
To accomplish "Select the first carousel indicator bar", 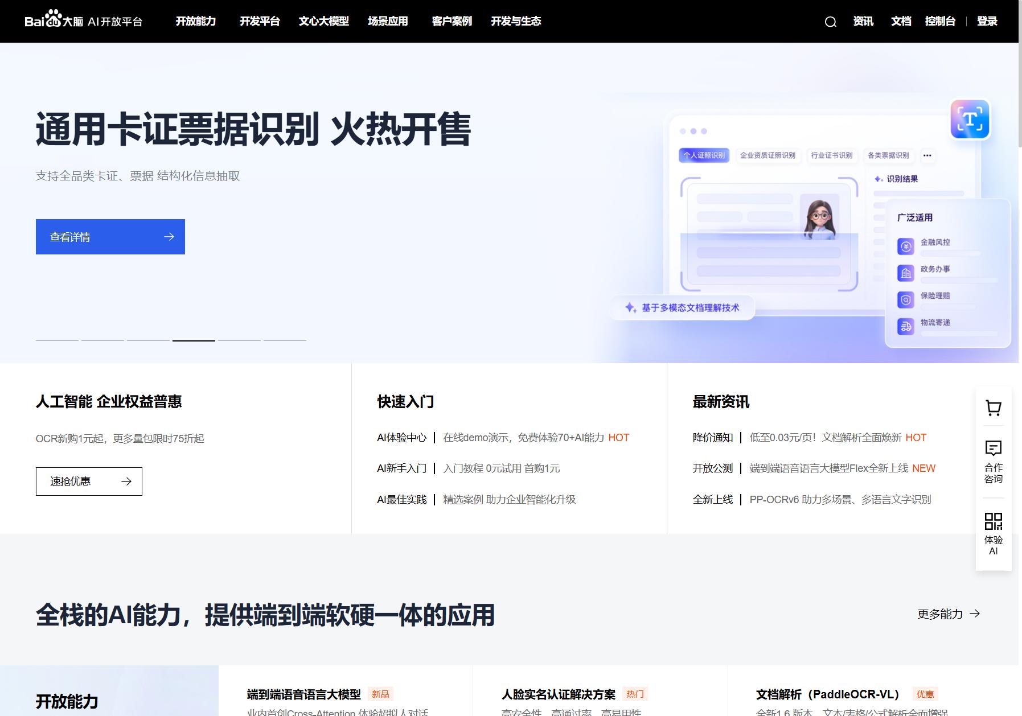I will (x=57, y=340).
